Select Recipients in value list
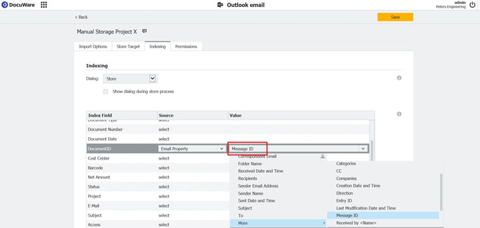This screenshot has height=228, width=480. pyautogui.click(x=248, y=178)
